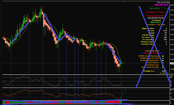Click the Tic Count Max value 291
The width and height of the screenshot is (174, 105).
(165, 40)
